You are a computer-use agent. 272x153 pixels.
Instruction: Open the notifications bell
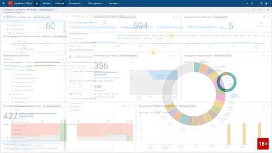(252, 3)
